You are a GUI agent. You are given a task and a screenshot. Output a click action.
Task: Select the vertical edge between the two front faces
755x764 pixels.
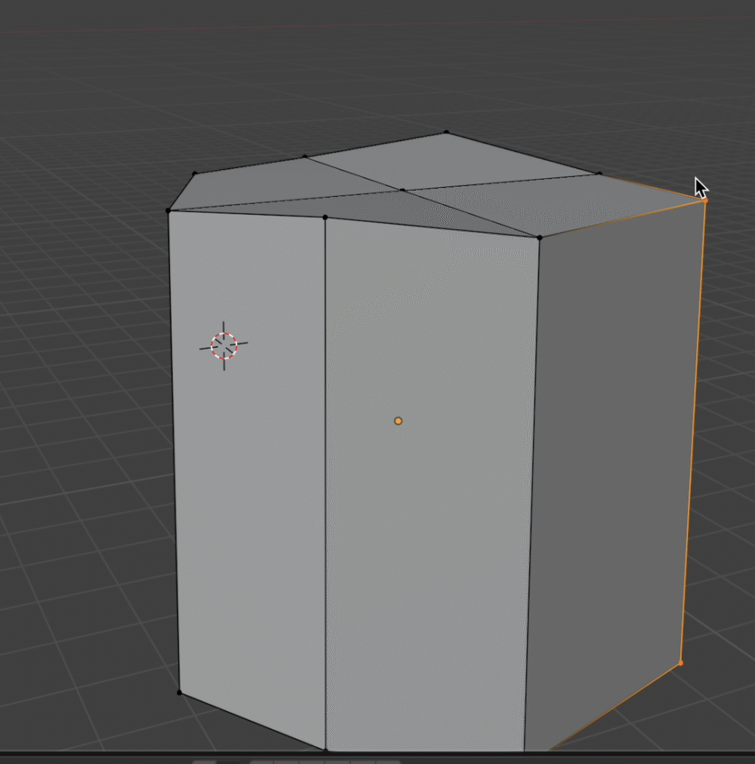(325, 483)
